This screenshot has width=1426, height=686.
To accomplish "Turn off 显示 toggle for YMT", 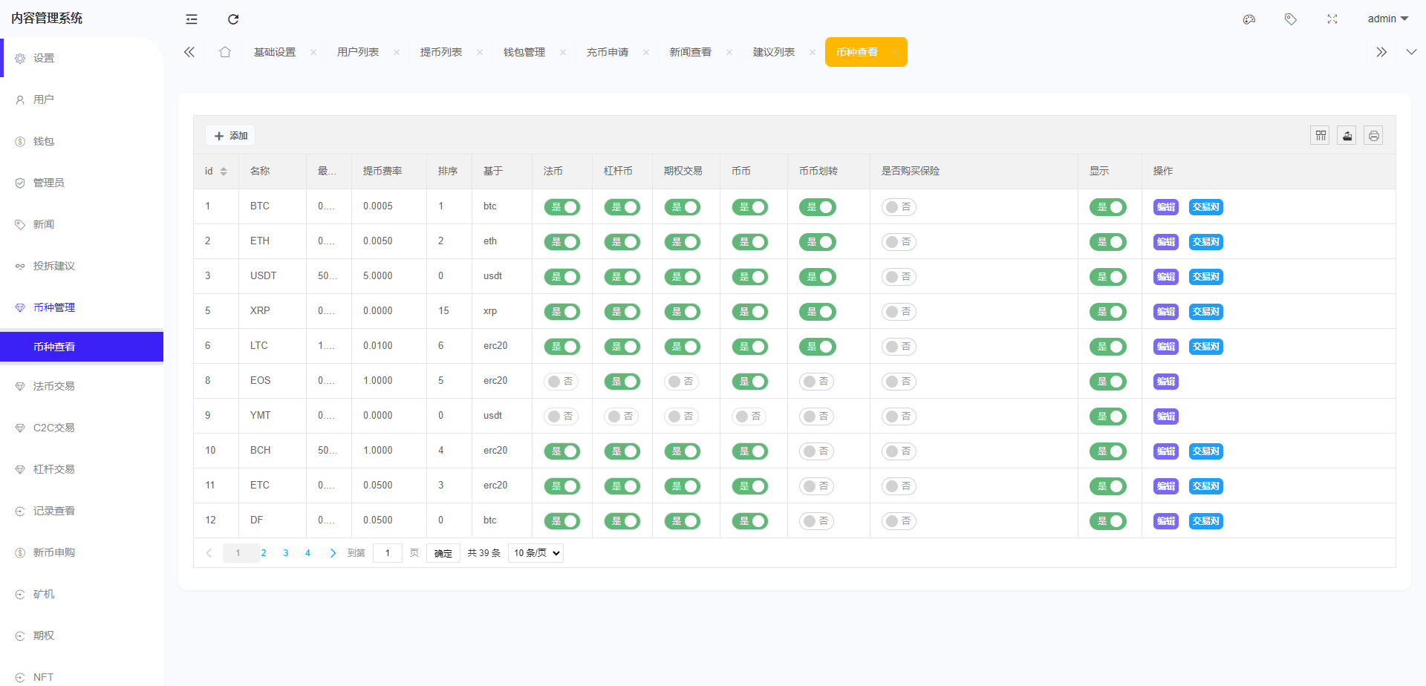I will (x=1107, y=416).
